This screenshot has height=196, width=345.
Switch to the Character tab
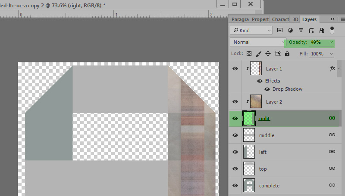[280, 19]
